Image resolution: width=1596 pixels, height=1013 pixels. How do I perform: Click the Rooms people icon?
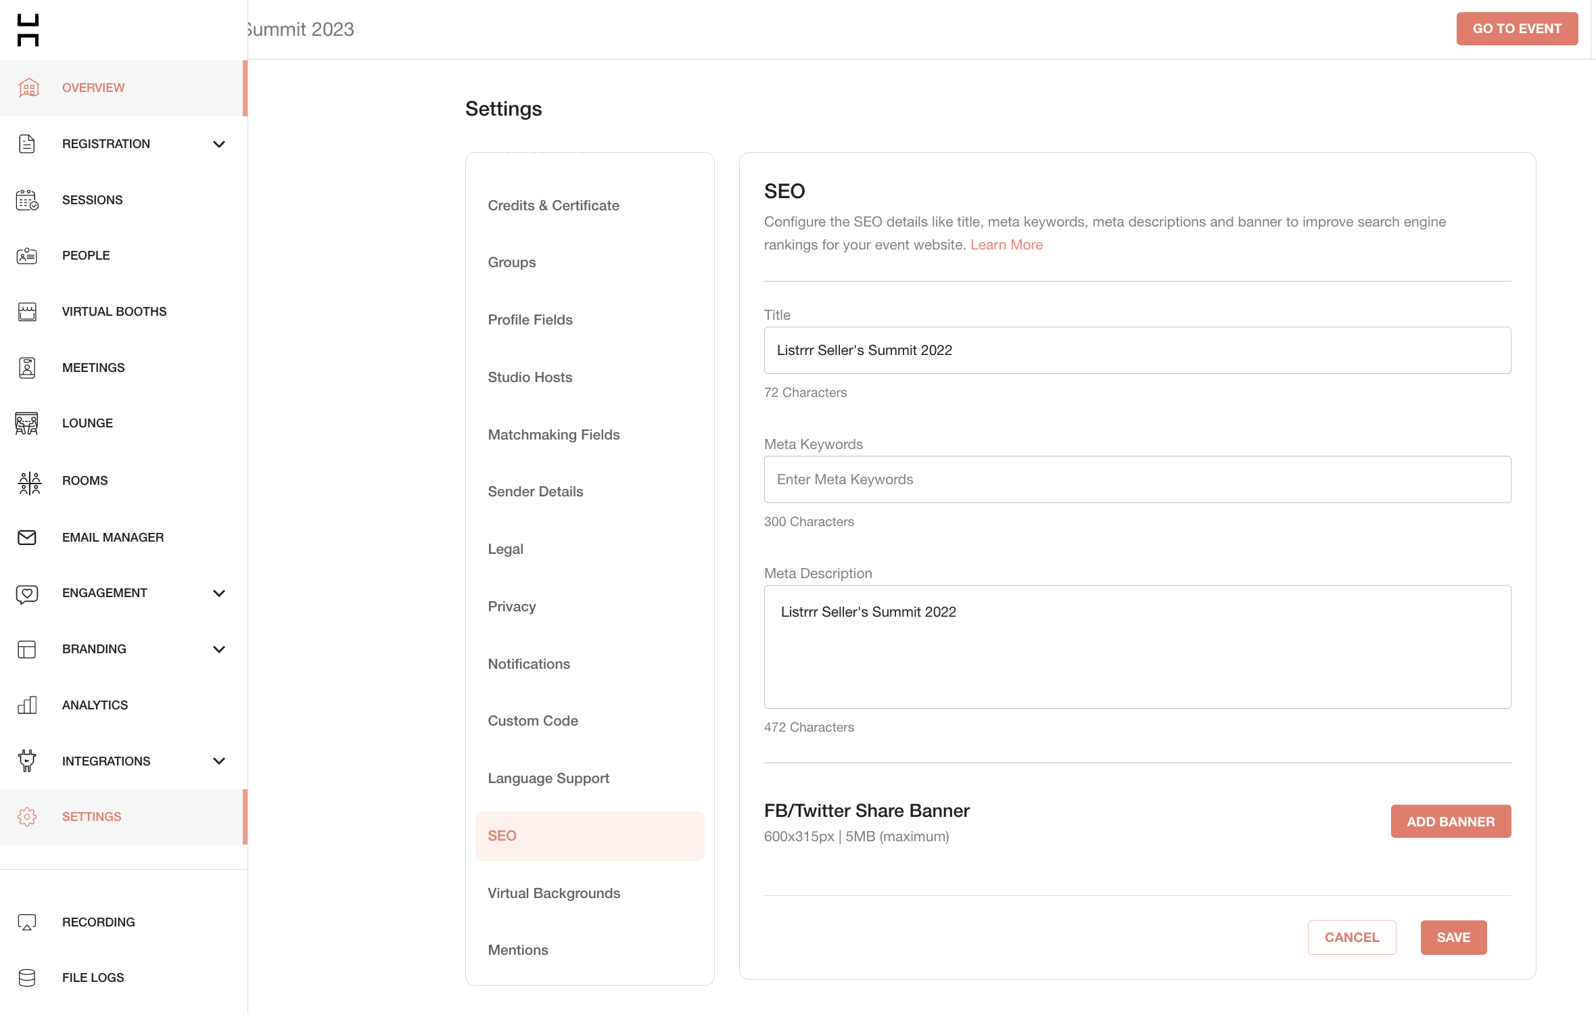[x=29, y=483]
